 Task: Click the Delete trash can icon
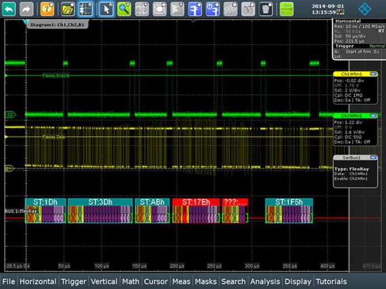[x=266, y=9]
